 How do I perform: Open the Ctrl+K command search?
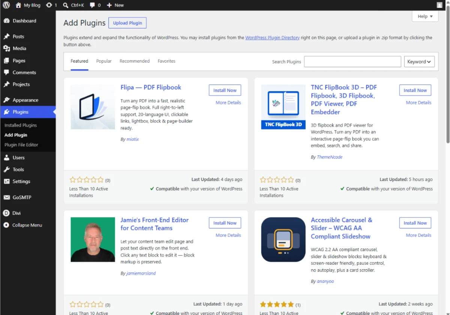tap(73, 5)
